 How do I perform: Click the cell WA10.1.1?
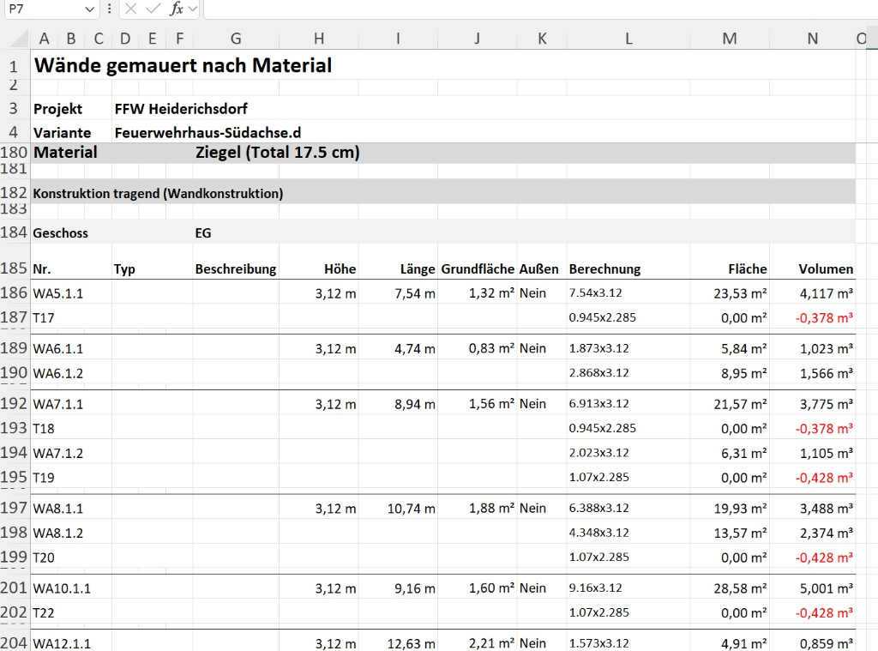tap(62, 588)
